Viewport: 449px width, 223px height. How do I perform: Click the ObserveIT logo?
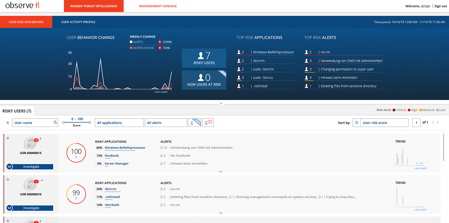23,5
